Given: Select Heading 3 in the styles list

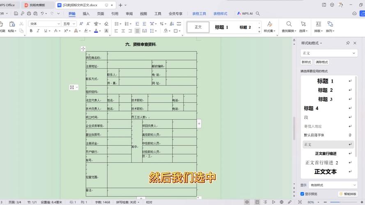Looking at the screenshot, I should click(328, 99).
